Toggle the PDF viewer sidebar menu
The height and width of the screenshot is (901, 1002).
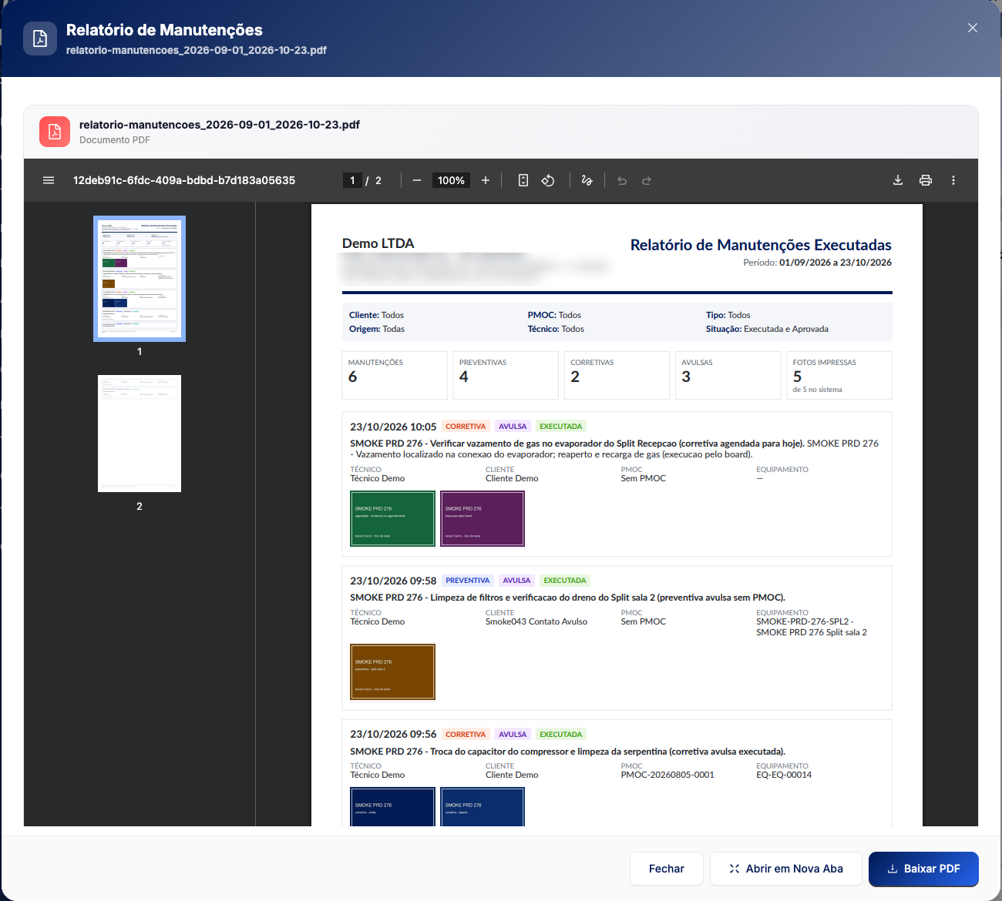(x=49, y=180)
